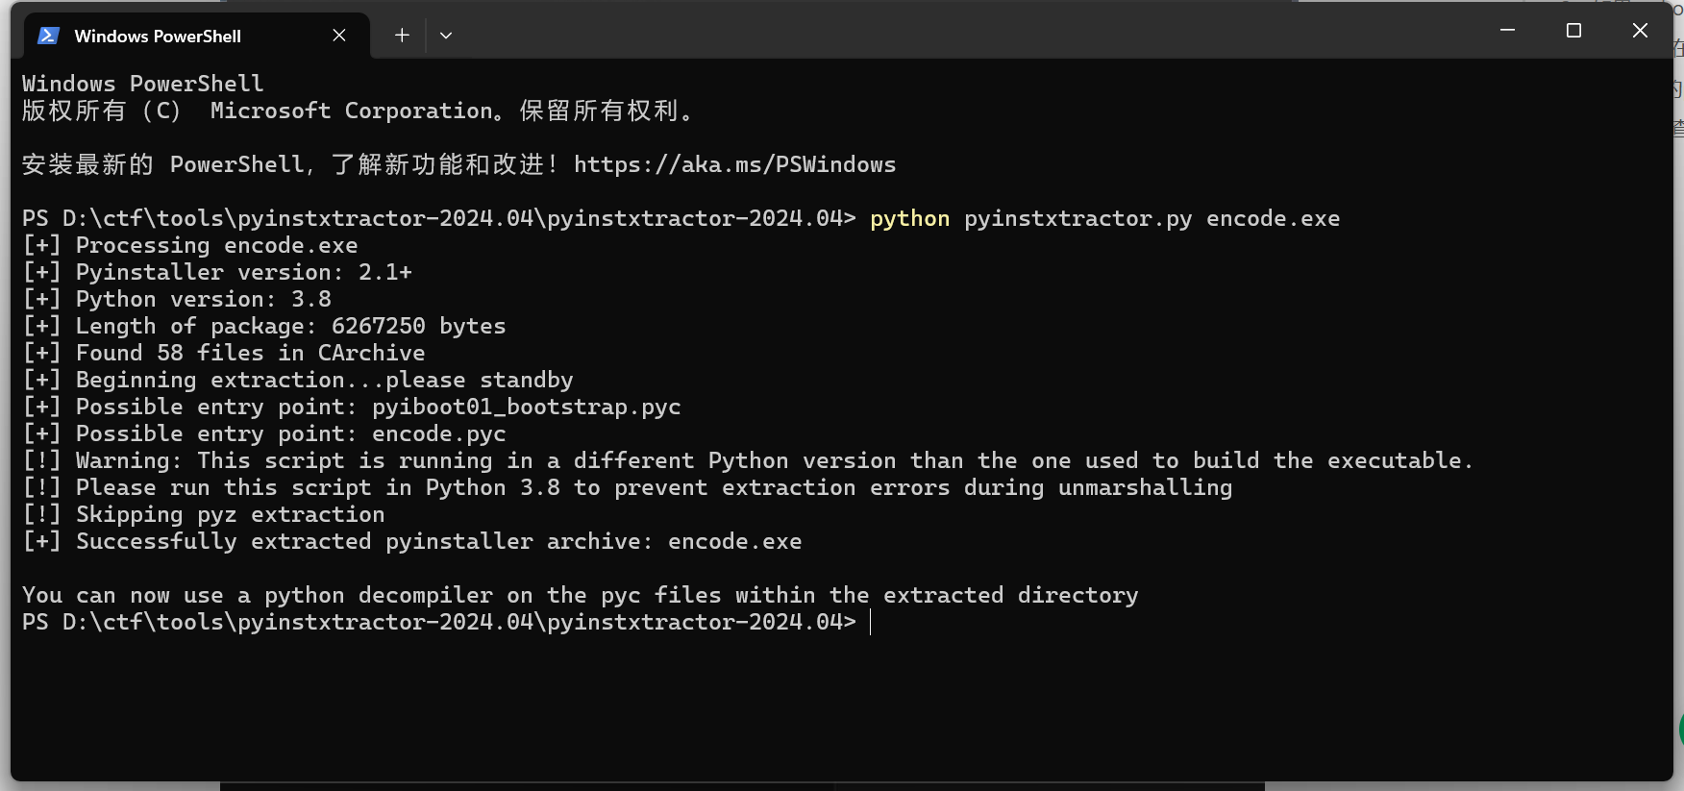Open the https://aka.ms/PSWindows link
The width and height of the screenshot is (1684, 791).
click(734, 164)
